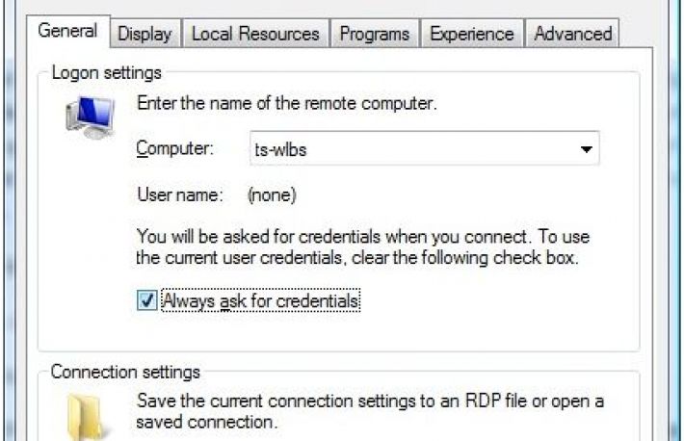
Task: Open the Display tab
Action: click(145, 34)
